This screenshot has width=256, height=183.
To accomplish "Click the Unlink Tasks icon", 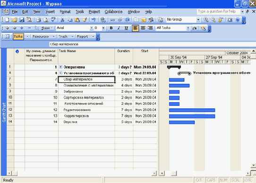I will click(x=120, y=20).
